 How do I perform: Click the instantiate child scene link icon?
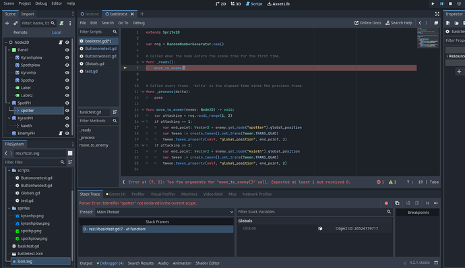(x=15, y=23)
